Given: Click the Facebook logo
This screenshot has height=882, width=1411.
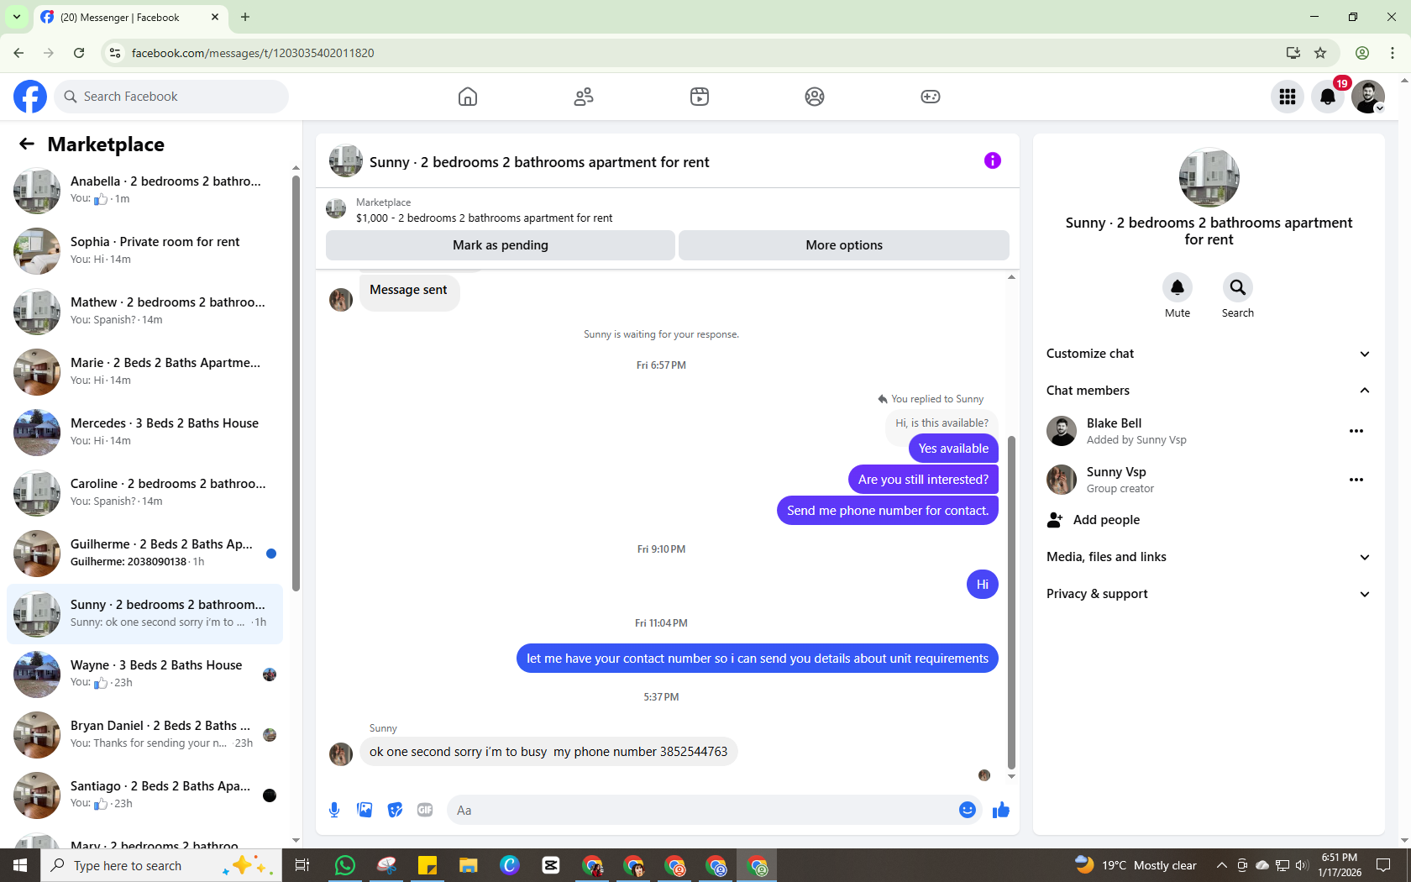Looking at the screenshot, I should click(30, 97).
